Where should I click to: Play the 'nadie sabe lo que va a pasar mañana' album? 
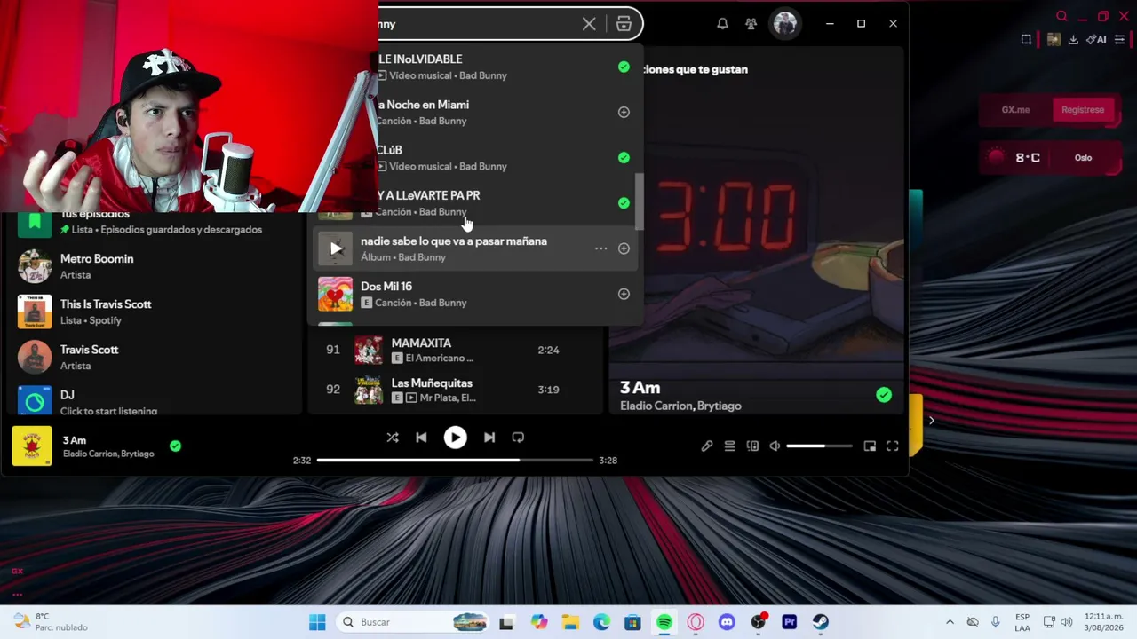point(335,248)
